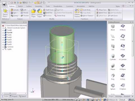
Task: Switch to the Search tab below scene tree
Action: point(22,96)
